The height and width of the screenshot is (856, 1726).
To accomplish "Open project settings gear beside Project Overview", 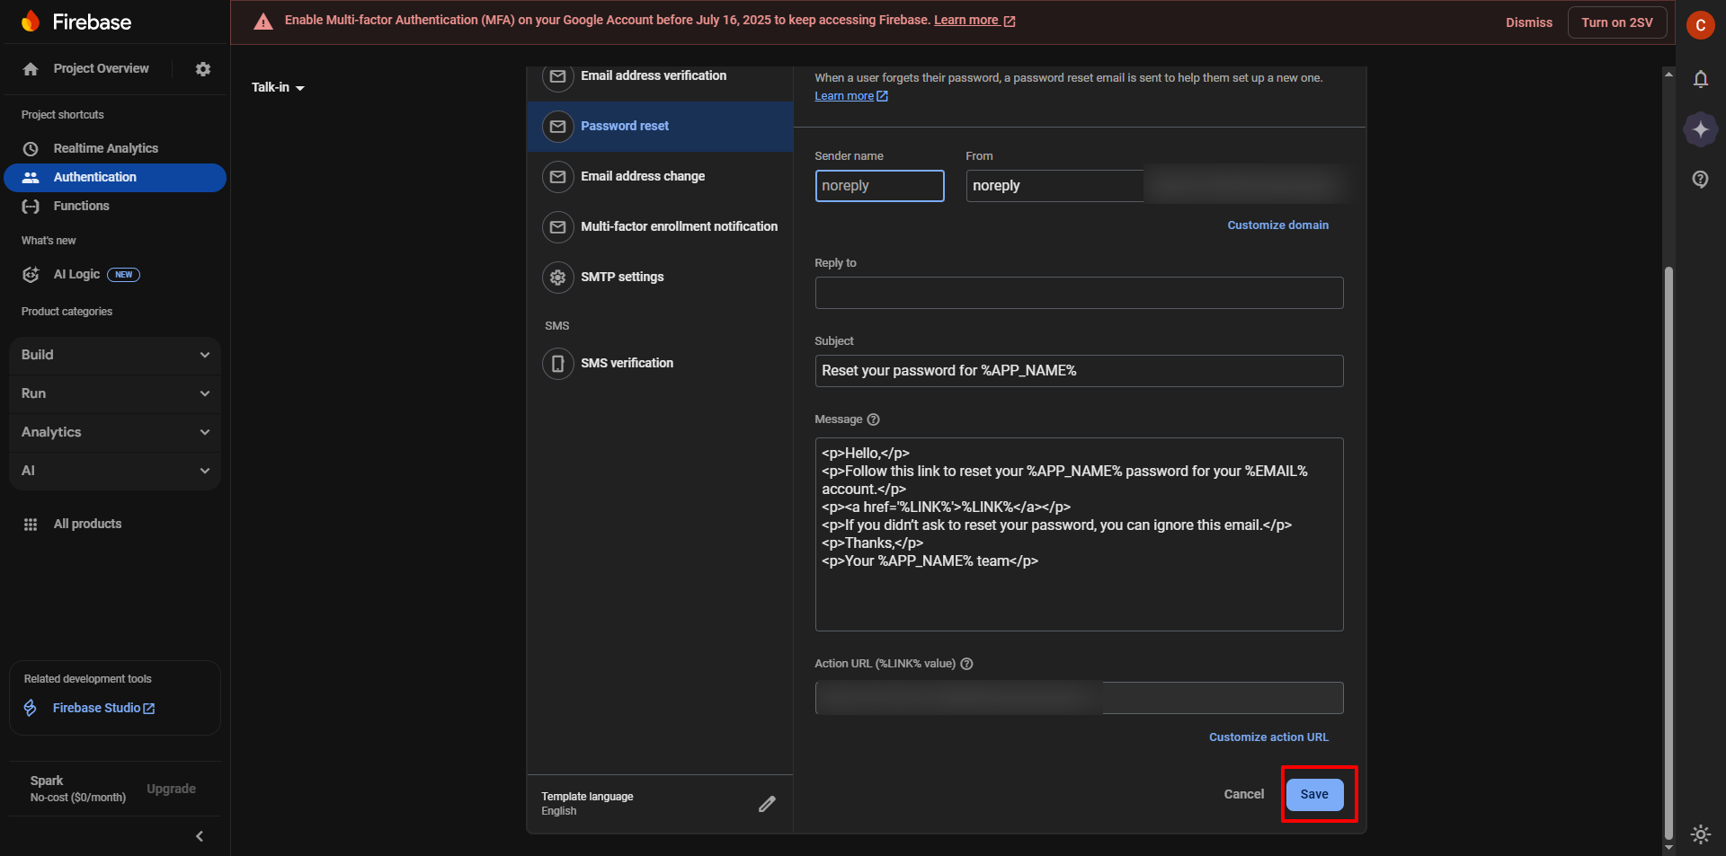I will [203, 68].
